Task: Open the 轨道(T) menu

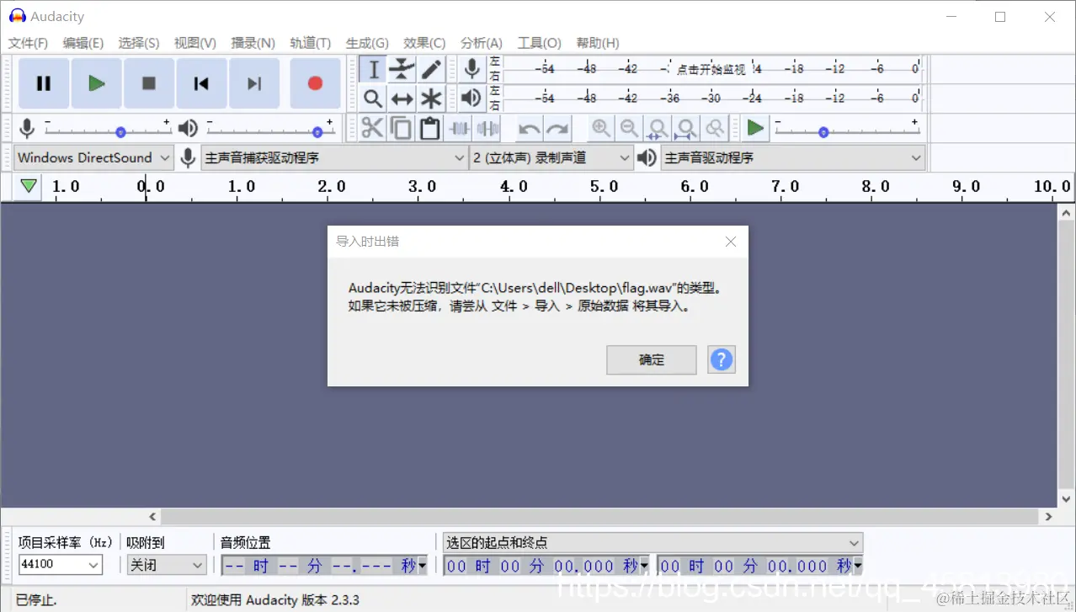Action: coord(311,43)
